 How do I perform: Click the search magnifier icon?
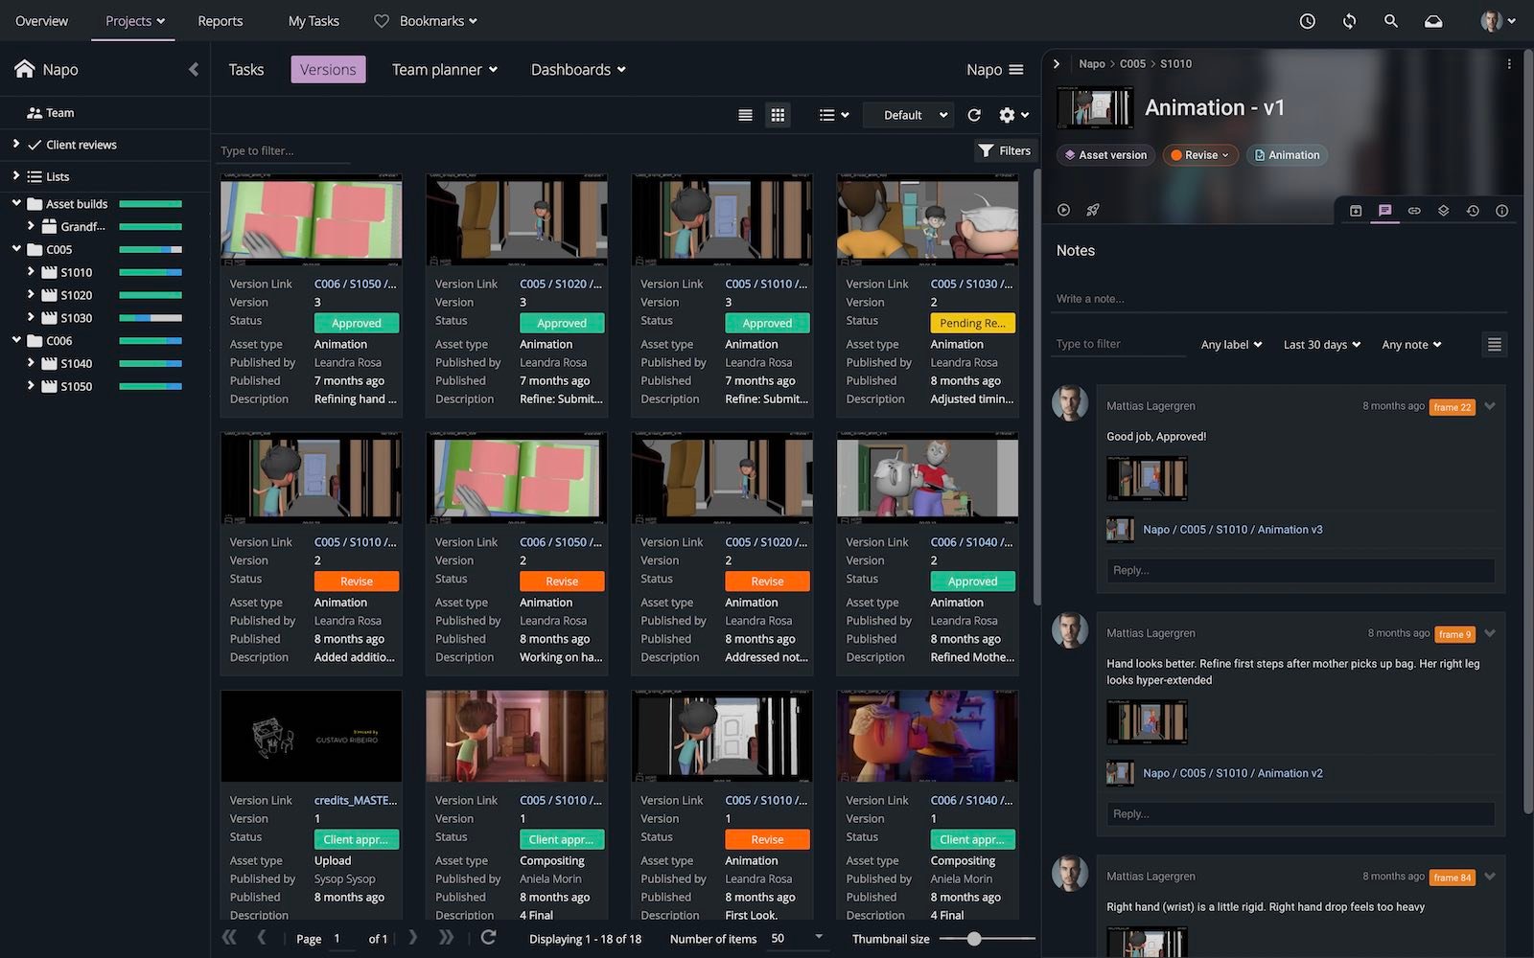1390,21
